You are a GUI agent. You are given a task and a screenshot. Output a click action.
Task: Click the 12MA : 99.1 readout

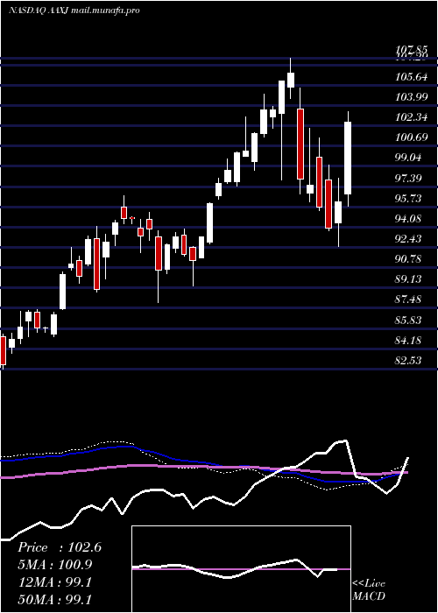(x=55, y=582)
